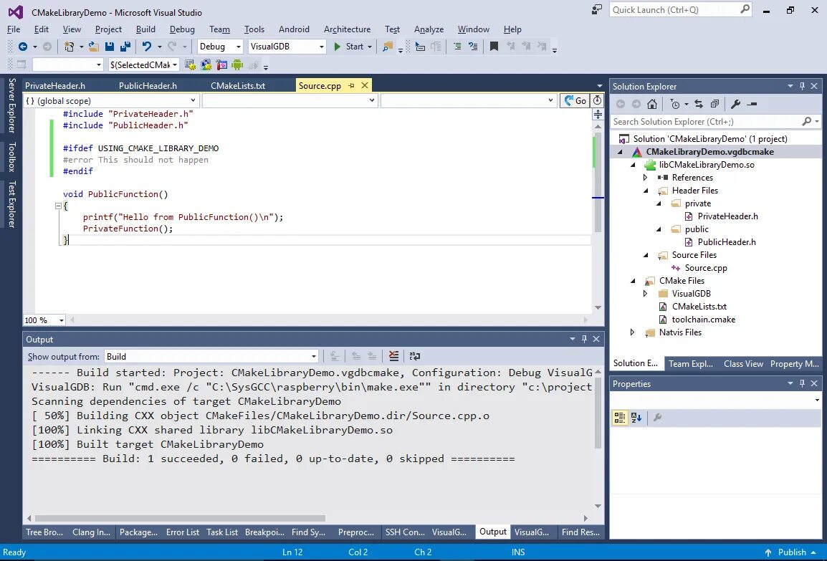The height and width of the screenshot is (561, 827).
Task: Save the current file with the Save icon
Action: click(110, 47)
